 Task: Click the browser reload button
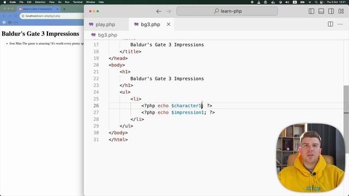coord(15,16)
